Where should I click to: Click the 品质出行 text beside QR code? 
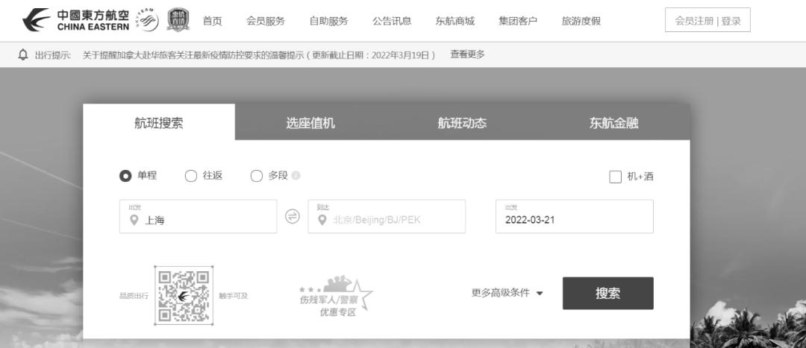coord(134,296)
